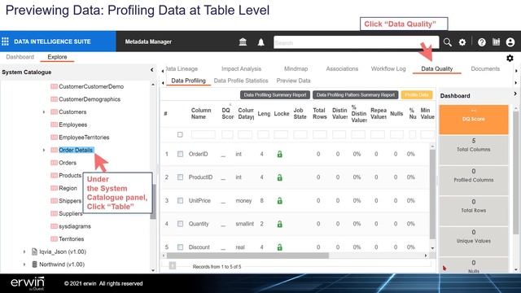Click the bar chart icon in header

(x=496, y=42)
